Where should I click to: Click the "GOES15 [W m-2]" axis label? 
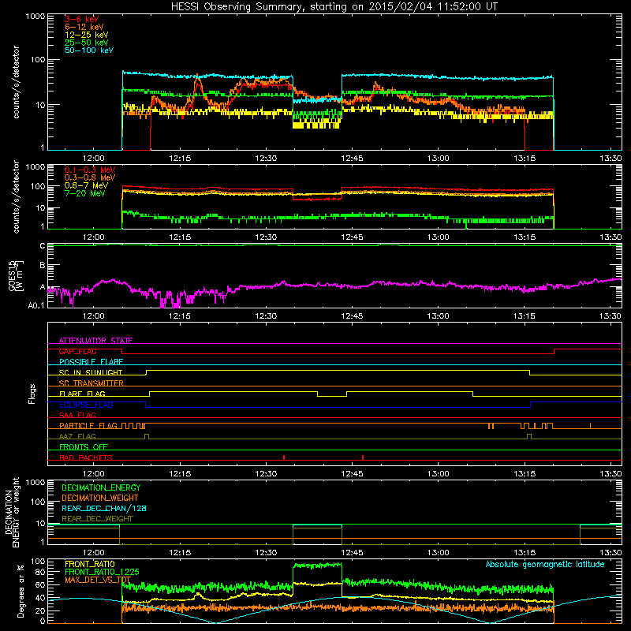coord(16,275)
